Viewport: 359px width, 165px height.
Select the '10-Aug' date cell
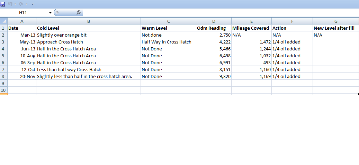22,56
